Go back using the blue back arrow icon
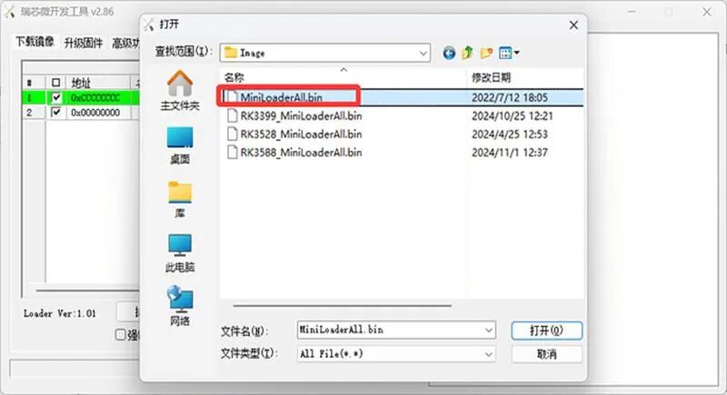Viewport: 727px width, 395px height. 449,53
